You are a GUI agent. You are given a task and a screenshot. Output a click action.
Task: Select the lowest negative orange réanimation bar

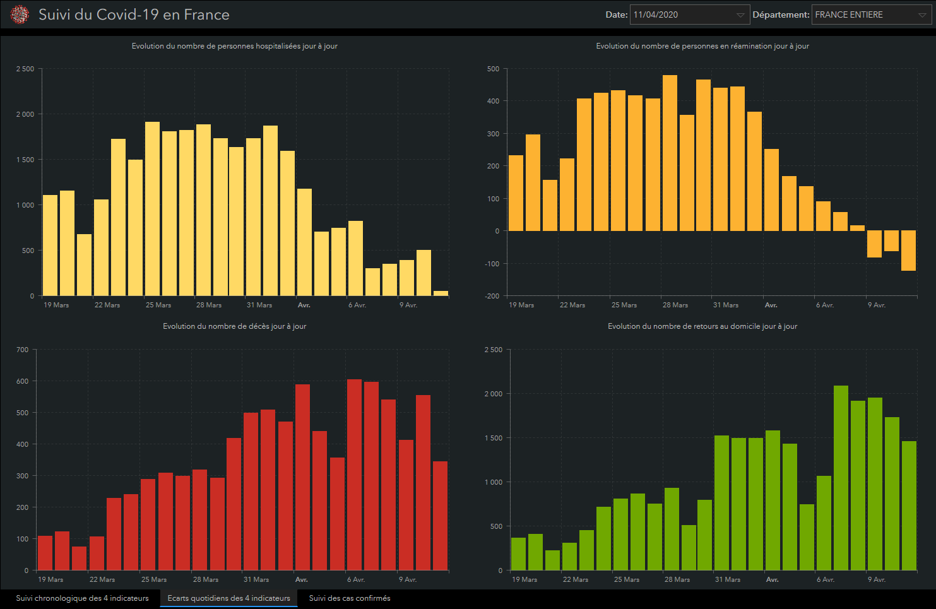tap(908, 251)
